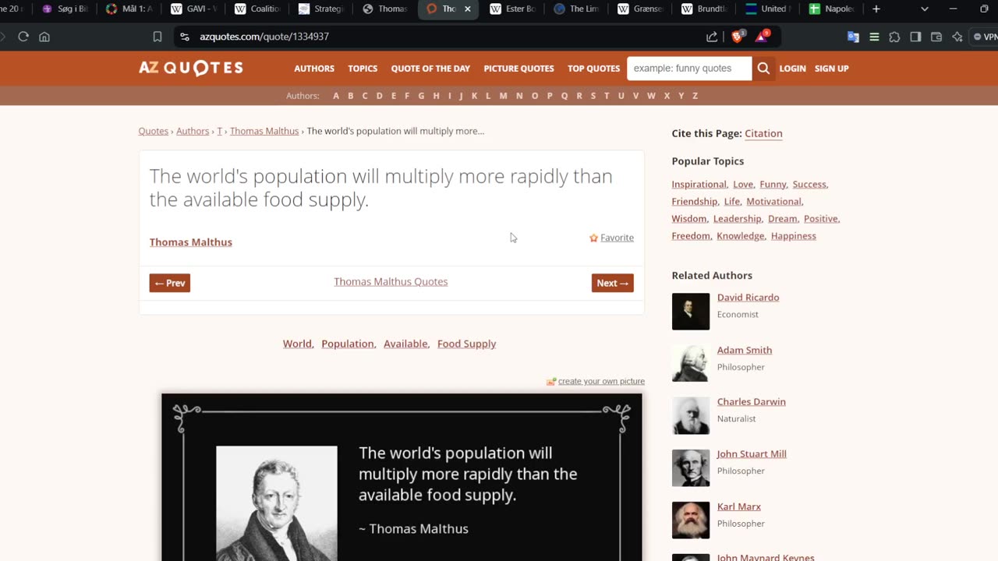Reload the page with the refresh icon
The height and width of the screenshot is (561, 998).
23,37
